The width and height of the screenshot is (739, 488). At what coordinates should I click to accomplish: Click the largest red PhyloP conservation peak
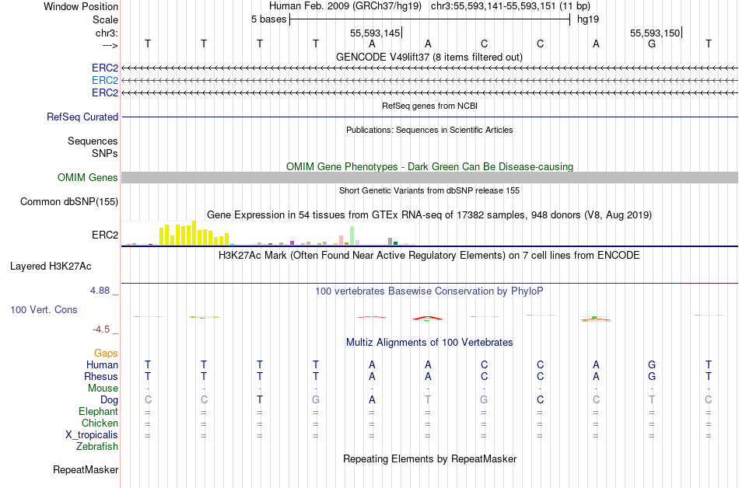tap(428, 318)
